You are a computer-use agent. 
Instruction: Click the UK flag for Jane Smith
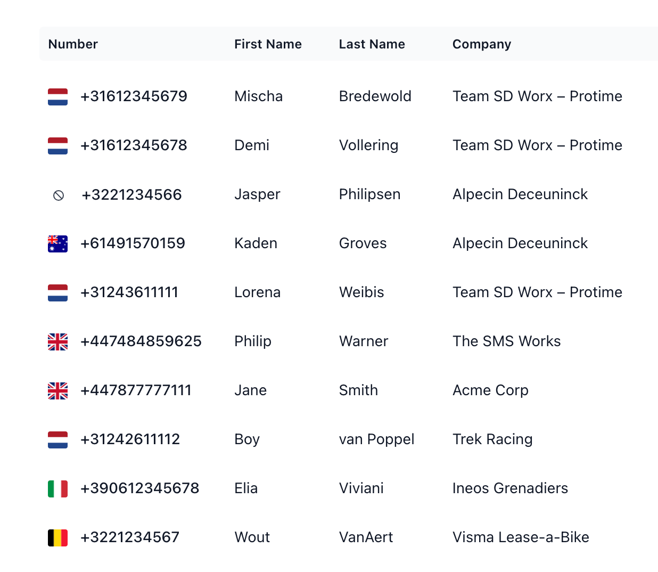[57, 391]
